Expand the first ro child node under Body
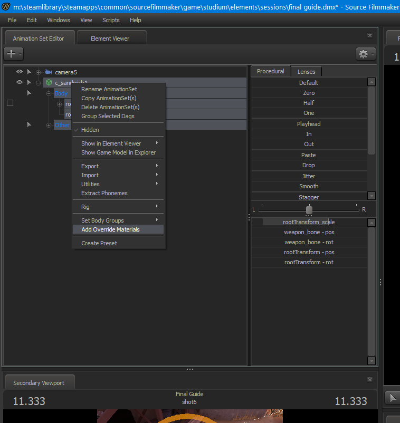 pyautogui.click(x=60, y=104)
